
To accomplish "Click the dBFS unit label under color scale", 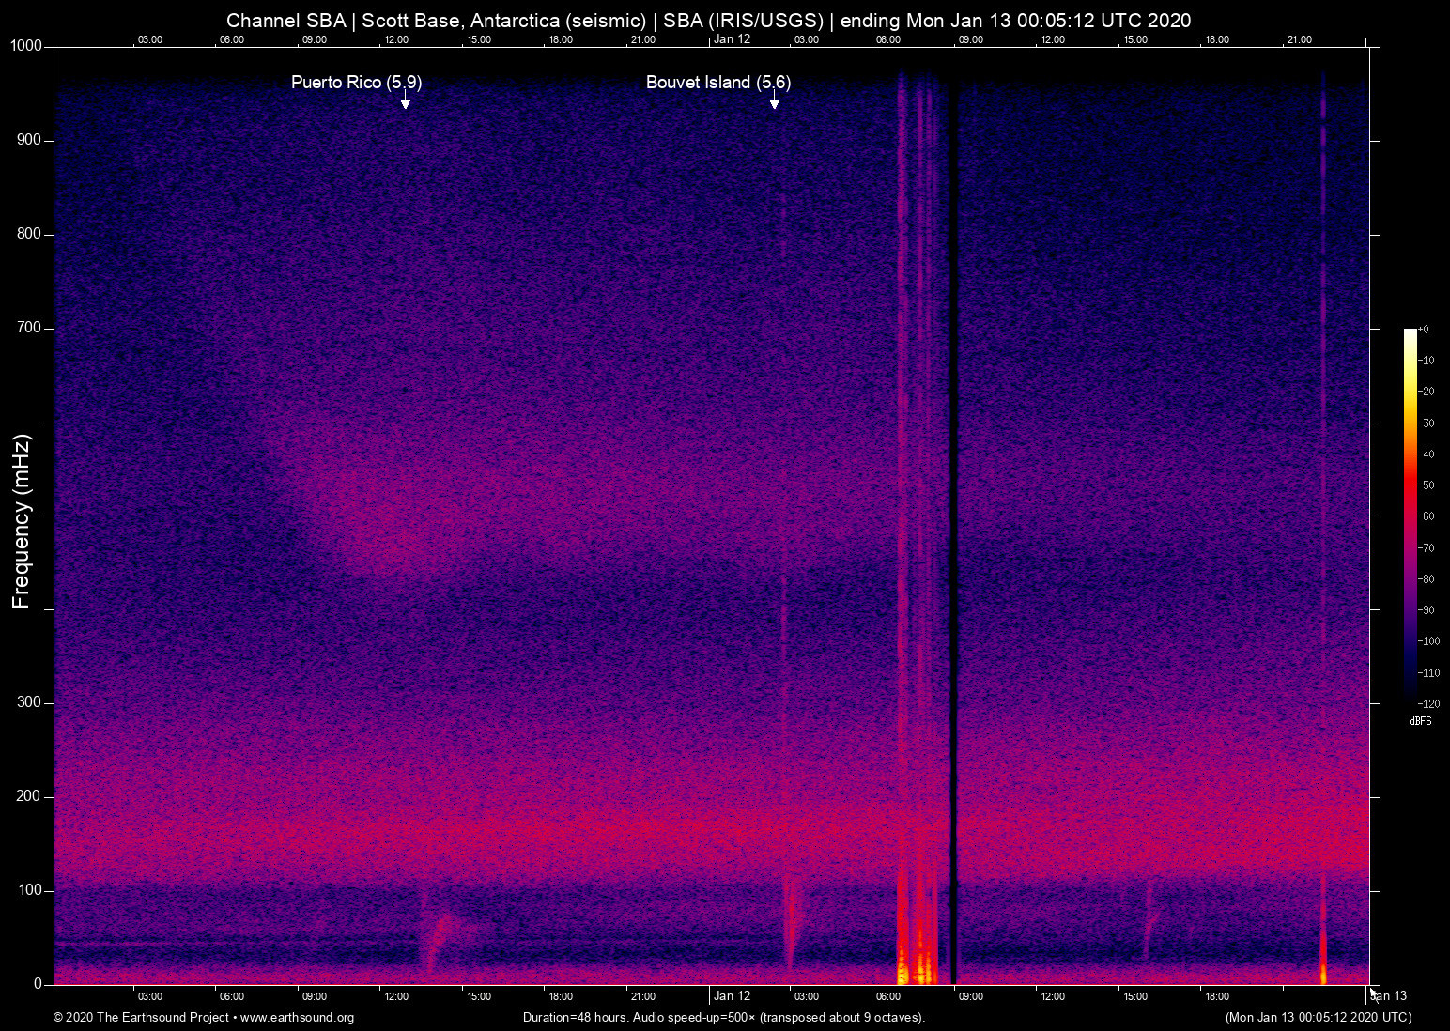I will 1420,721.
